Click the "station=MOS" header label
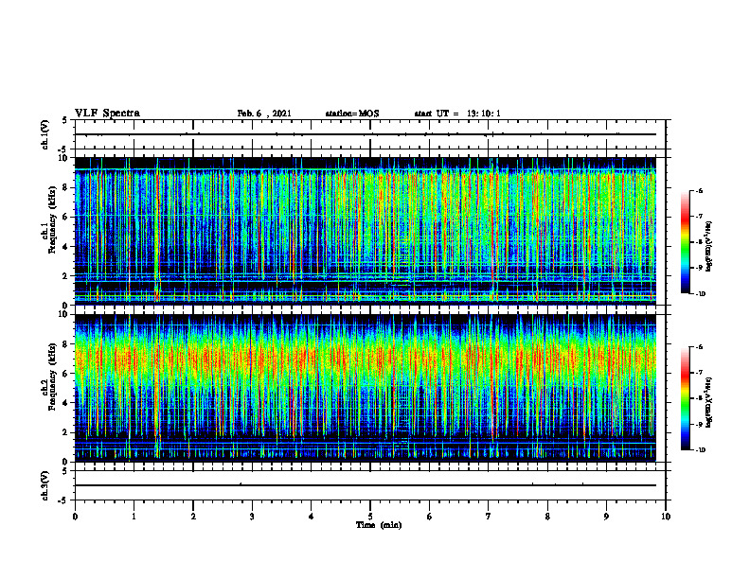750x579 pixels. (x=352, y=114)
